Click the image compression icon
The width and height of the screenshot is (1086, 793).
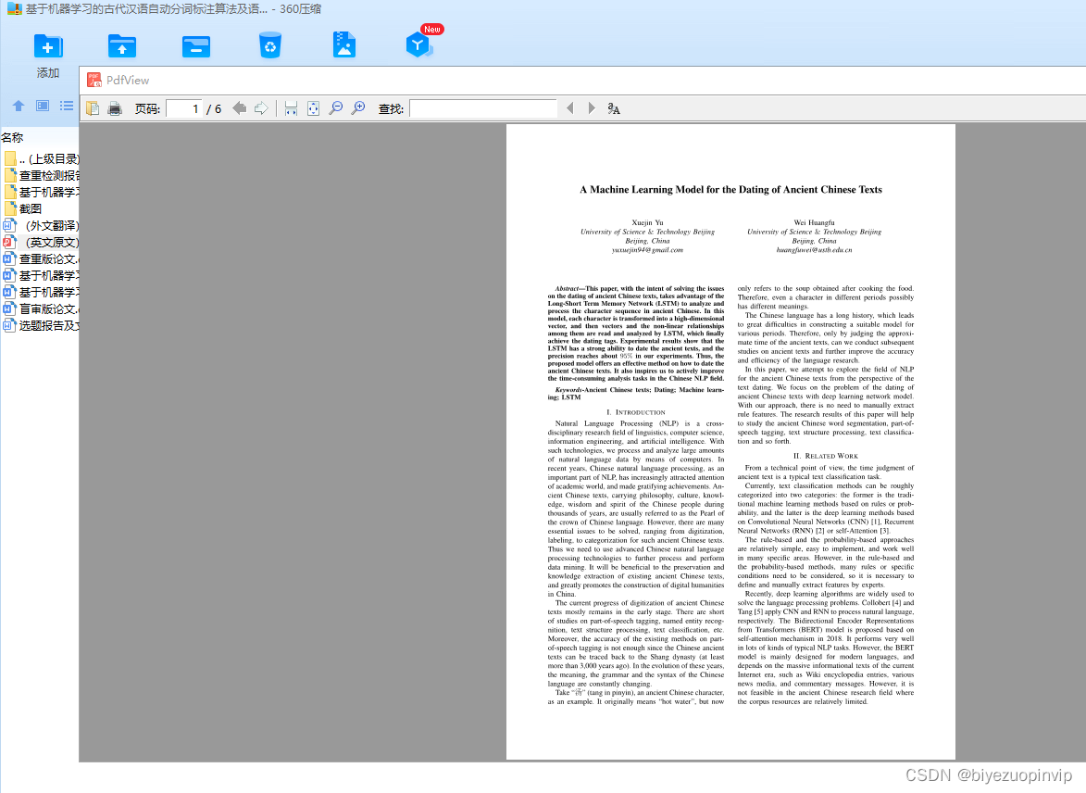click(x=344, y=45)
